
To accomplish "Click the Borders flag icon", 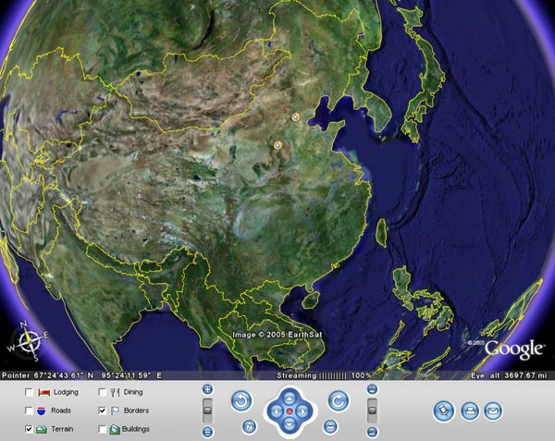I will (x=115, y=410).
